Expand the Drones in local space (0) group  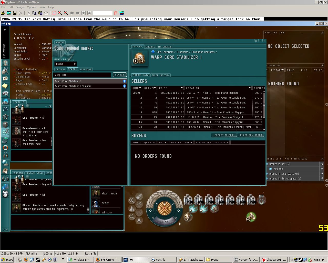click(x=322, y=174)
